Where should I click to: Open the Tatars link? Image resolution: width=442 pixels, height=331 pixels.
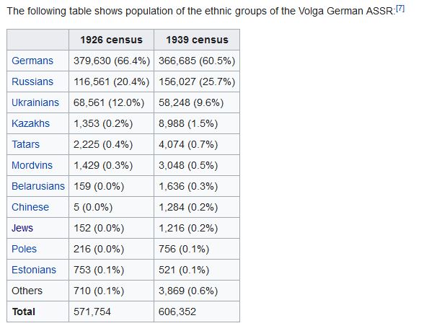(26, 144)
